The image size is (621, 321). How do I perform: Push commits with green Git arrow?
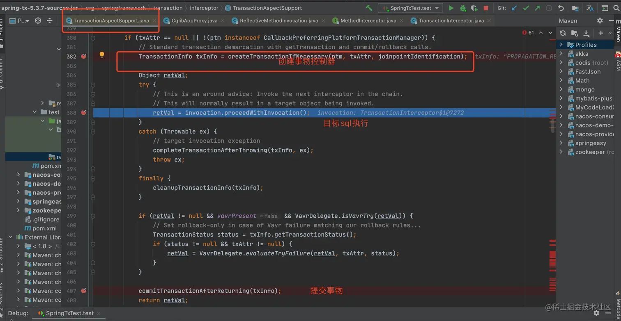coord(537,8)
